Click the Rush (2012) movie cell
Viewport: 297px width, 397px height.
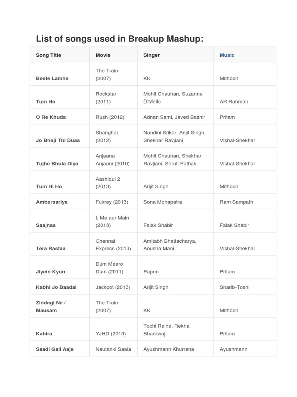(x=112, y=117)
